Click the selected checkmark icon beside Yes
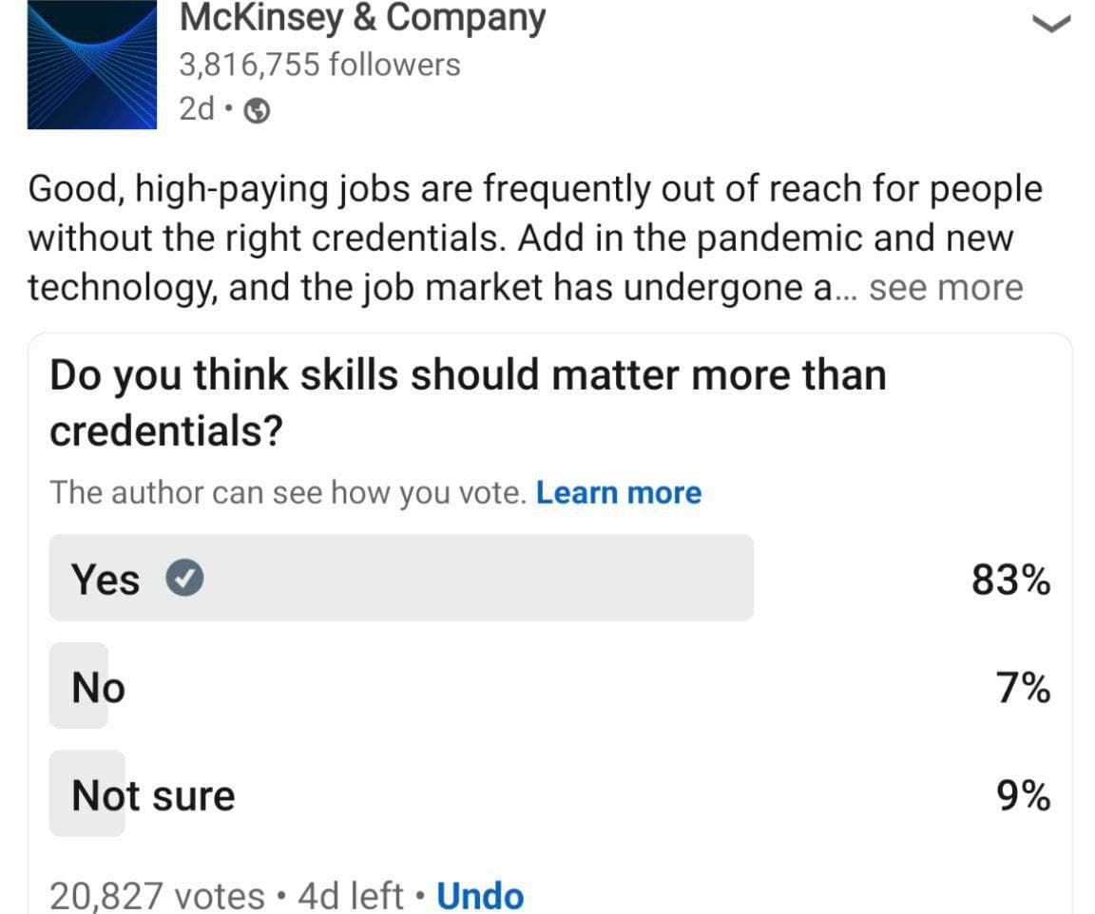Screen dimensions: 1095x914 pyautogui.click(x=184, y=579)
